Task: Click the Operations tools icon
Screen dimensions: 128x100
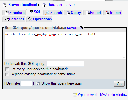Action: pyautogui.click(x=30, y=19)
